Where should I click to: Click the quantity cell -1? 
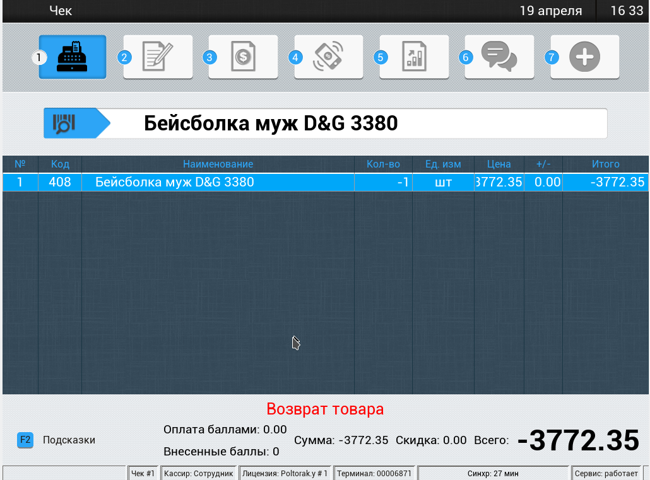384,182
